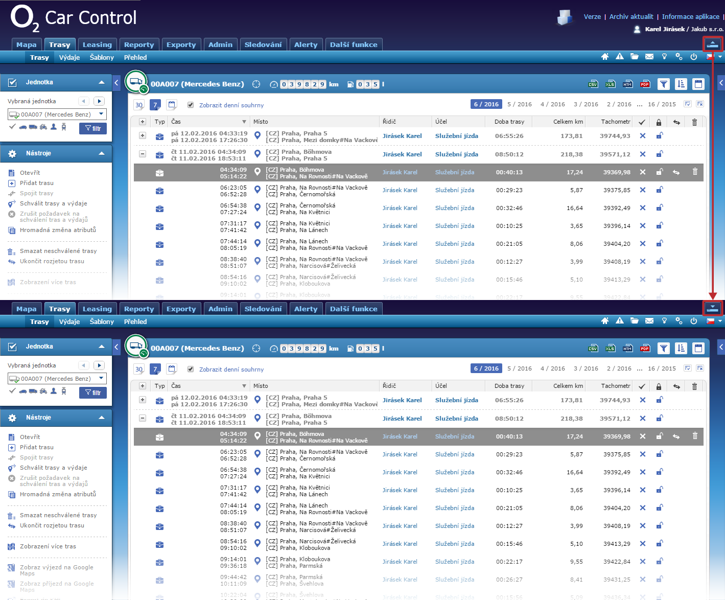Open the Další funkce tab in lower menu bar
The height and width of the screenshot is (600, 725).
(x=354, y=309)
